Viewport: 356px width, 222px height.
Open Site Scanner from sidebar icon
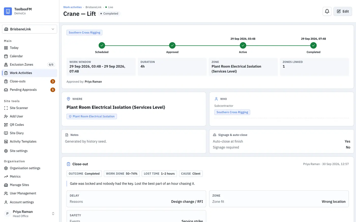(x=6, y=108)
